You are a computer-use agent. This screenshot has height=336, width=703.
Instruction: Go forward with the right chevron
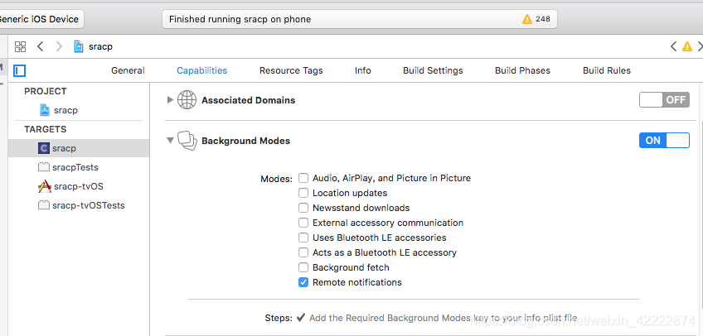coord(59,46)
